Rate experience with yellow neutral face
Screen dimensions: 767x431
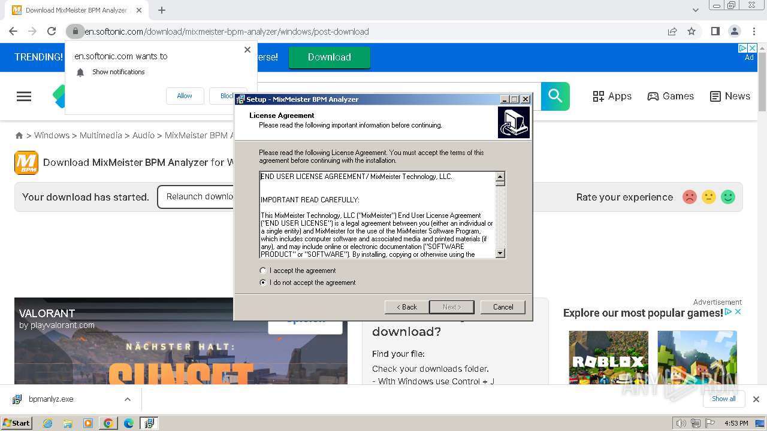coord(709,197)
